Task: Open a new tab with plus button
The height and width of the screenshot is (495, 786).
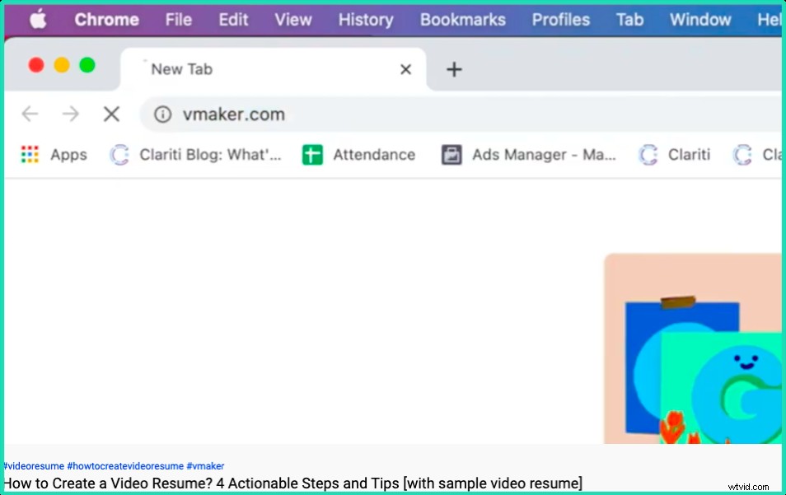Action: [x=454, y=69]
